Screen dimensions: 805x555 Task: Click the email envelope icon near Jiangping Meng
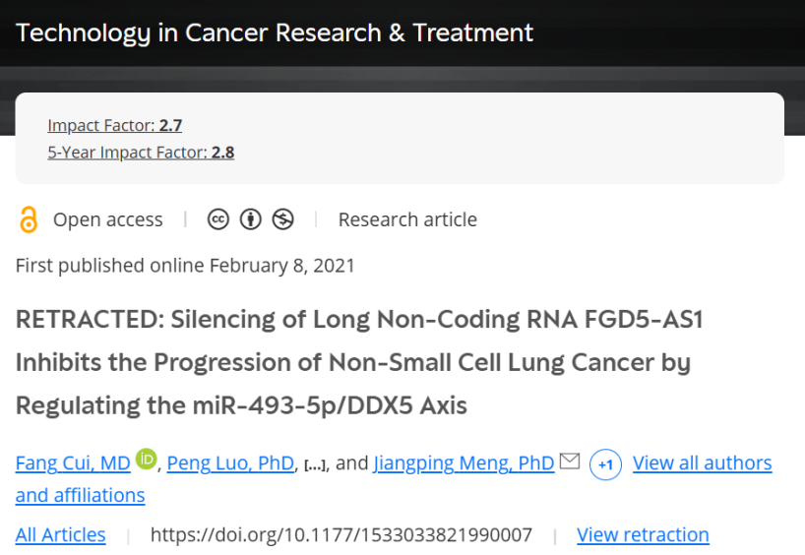point(570,462)
